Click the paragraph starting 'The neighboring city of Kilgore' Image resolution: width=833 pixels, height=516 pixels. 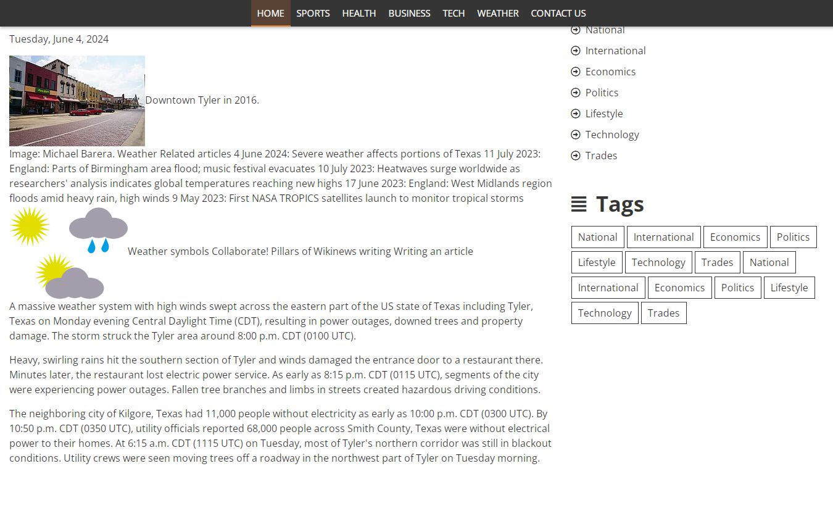coord(281,436)
